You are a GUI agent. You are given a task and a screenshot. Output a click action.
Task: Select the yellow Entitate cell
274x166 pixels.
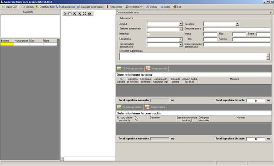(x=7, y=44)
